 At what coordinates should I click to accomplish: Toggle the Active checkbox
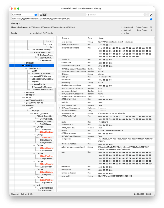point(121,33)
